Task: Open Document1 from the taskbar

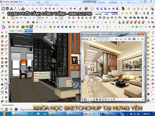Action: 74,114
